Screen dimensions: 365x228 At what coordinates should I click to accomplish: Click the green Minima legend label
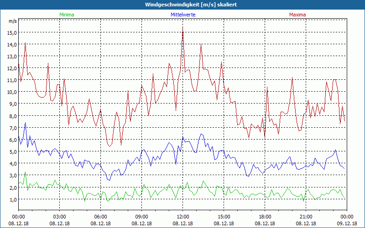point(67,15)
